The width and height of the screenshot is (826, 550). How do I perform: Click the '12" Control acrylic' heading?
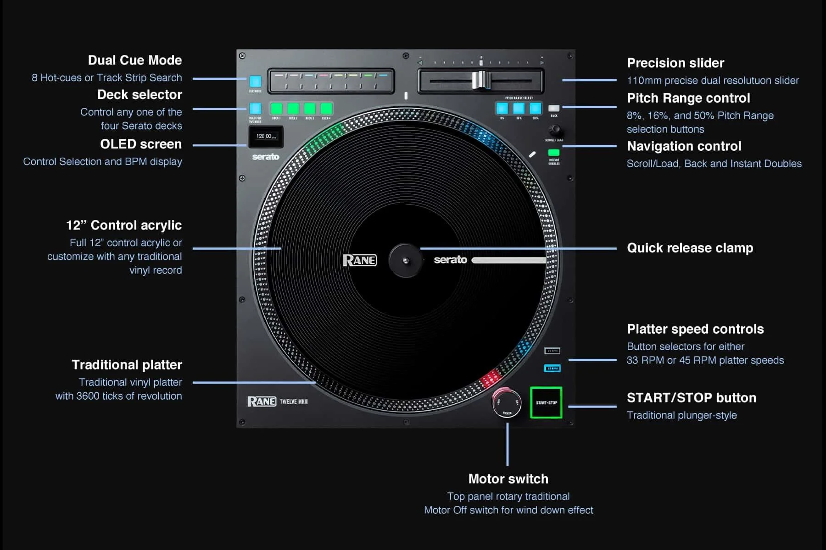(124, 225)
